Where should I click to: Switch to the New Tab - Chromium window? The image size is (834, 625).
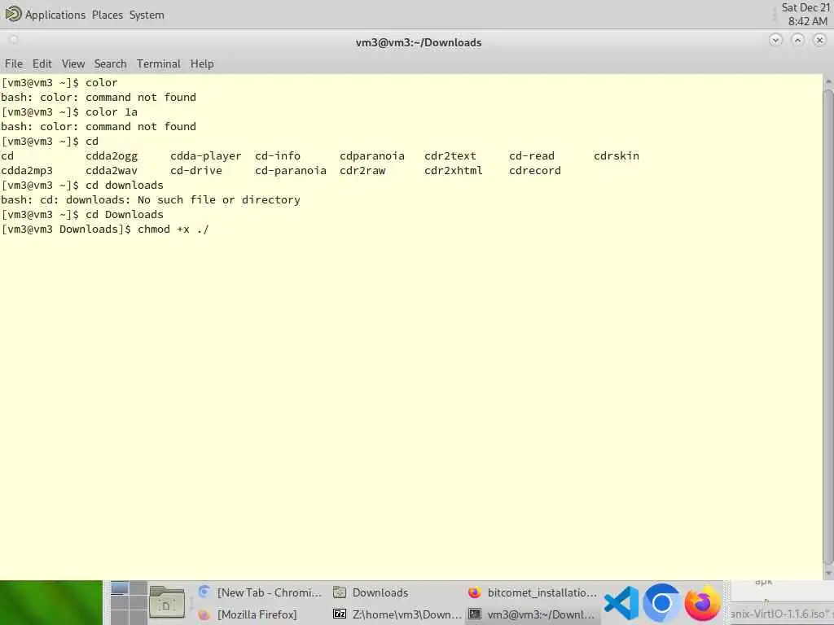pos(260,592)
